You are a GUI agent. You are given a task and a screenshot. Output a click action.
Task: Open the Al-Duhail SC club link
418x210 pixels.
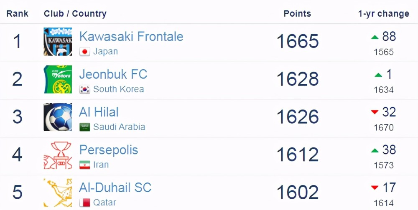coord(115,187)
